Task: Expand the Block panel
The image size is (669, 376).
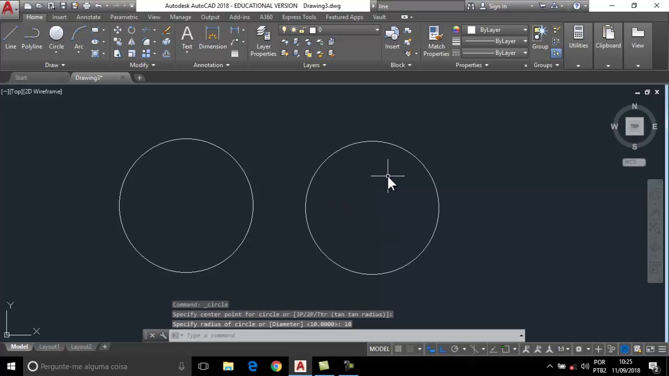Action: coord(401,65)
